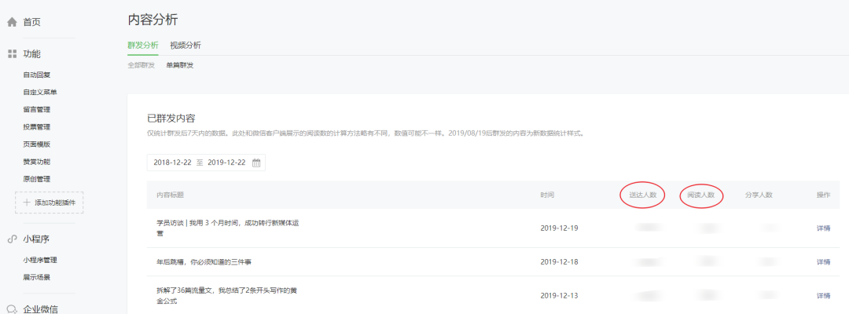Open 详情 for the 2019-12-13 article
Image resolution: width=849 pixels, height=314 pixels.
pos(824,296)
